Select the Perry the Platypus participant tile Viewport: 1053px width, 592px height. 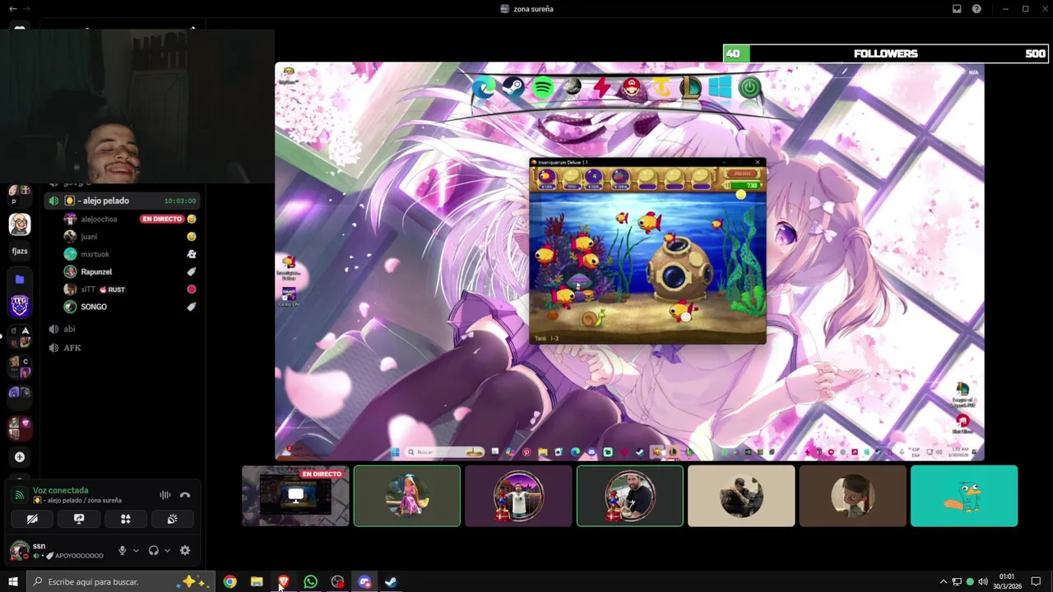(x=964, y=496)
